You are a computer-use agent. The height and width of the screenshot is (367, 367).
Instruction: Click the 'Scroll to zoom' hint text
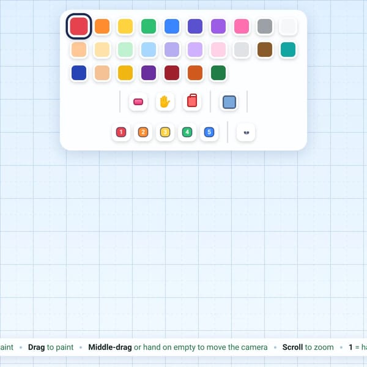[x=308, y=347]
